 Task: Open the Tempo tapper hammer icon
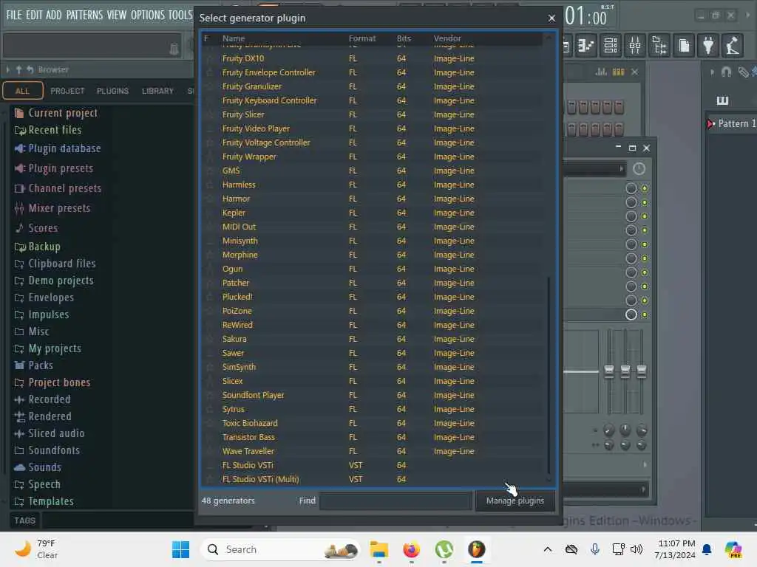733,46
